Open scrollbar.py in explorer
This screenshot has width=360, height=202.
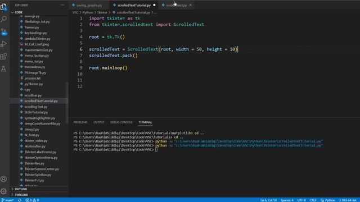click(x=33, y=95)
